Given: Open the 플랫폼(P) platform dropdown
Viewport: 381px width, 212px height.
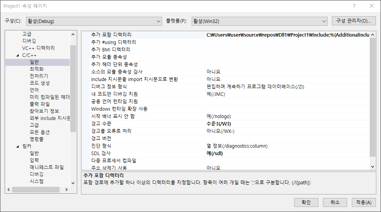Looking at the screenshot, I should click(x=259, y=21).
